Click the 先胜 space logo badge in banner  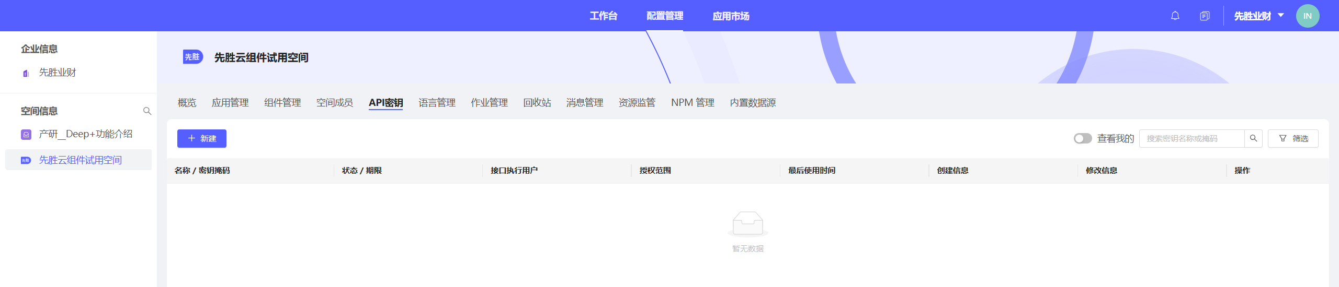[192, 57]
